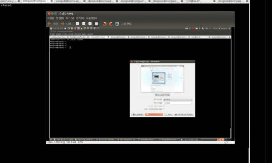Screen dimensions: 272x163
Task: Click the displayed screenshot in the image viewer
Action: click(140, 84)
